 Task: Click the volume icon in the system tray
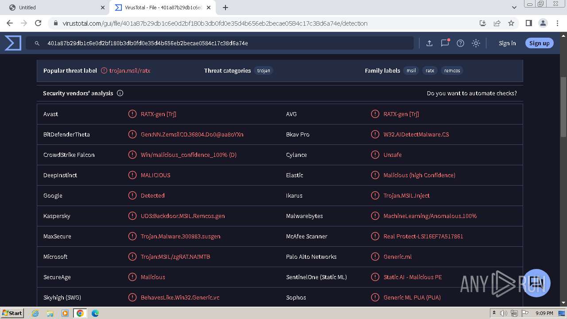pyautogui.click(x=504, y=313)
